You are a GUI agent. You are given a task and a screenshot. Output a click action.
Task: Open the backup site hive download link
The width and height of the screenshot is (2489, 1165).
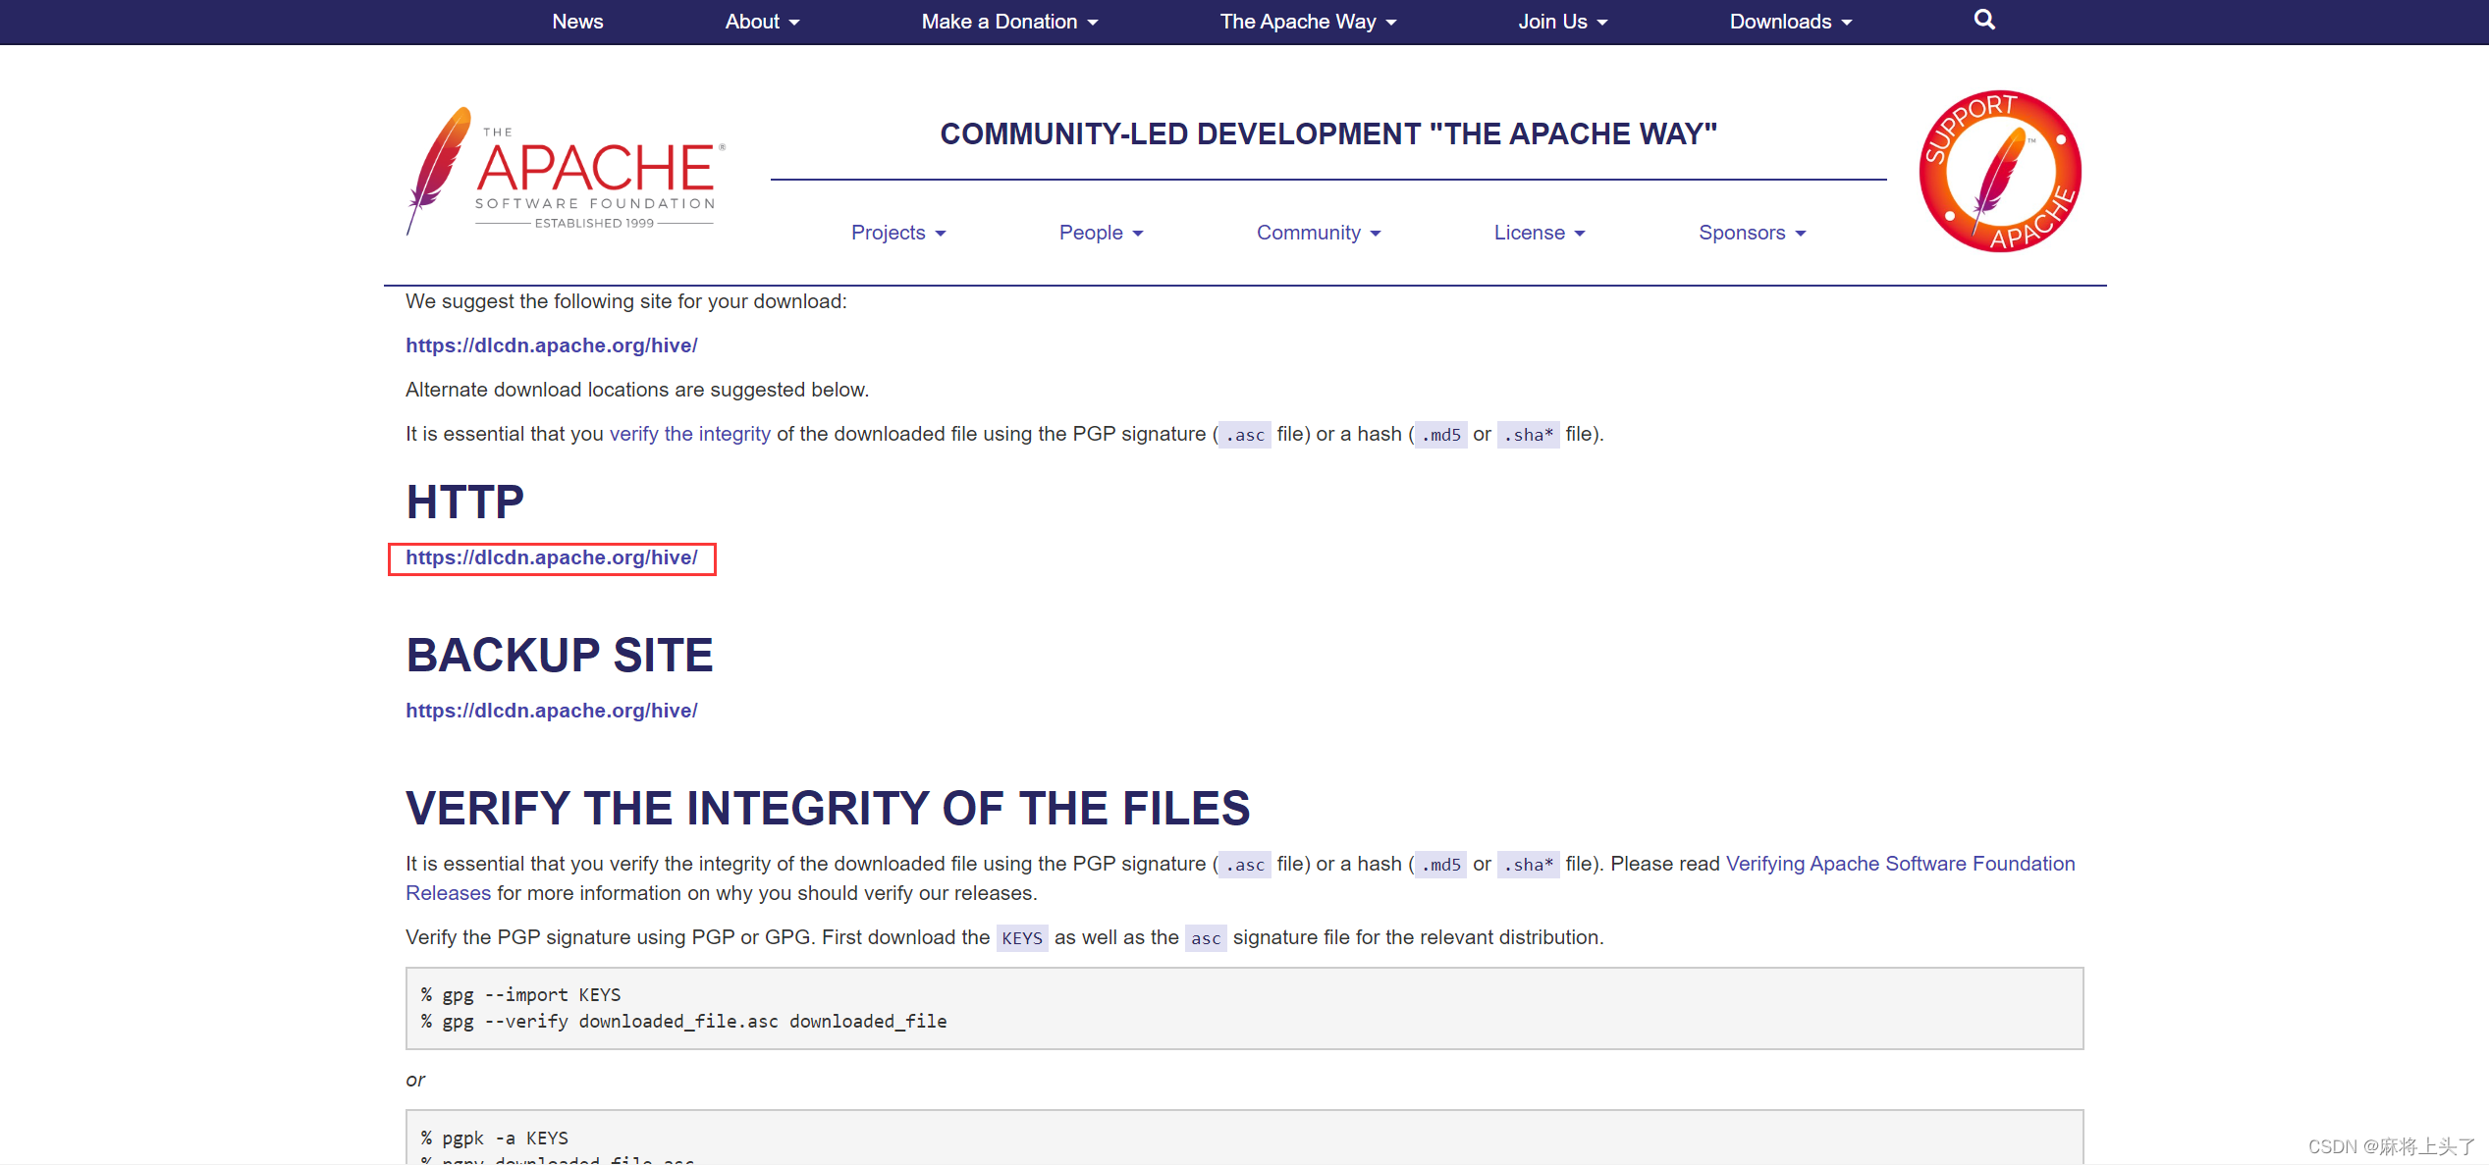click(x=551, y=710)
